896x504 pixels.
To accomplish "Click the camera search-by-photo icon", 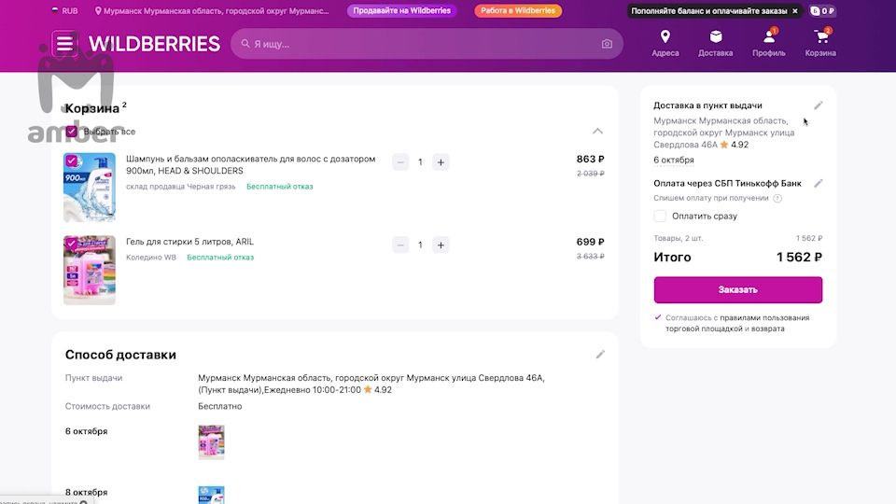I will pos(607,44).
